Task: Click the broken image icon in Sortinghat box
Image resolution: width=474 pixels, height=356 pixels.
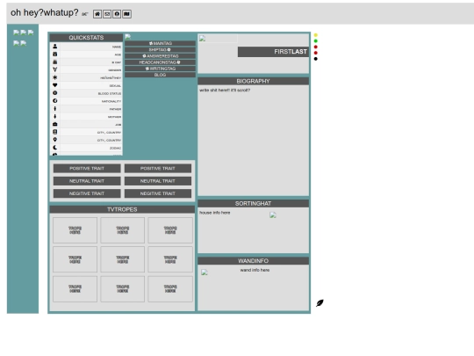Action: 273,215
